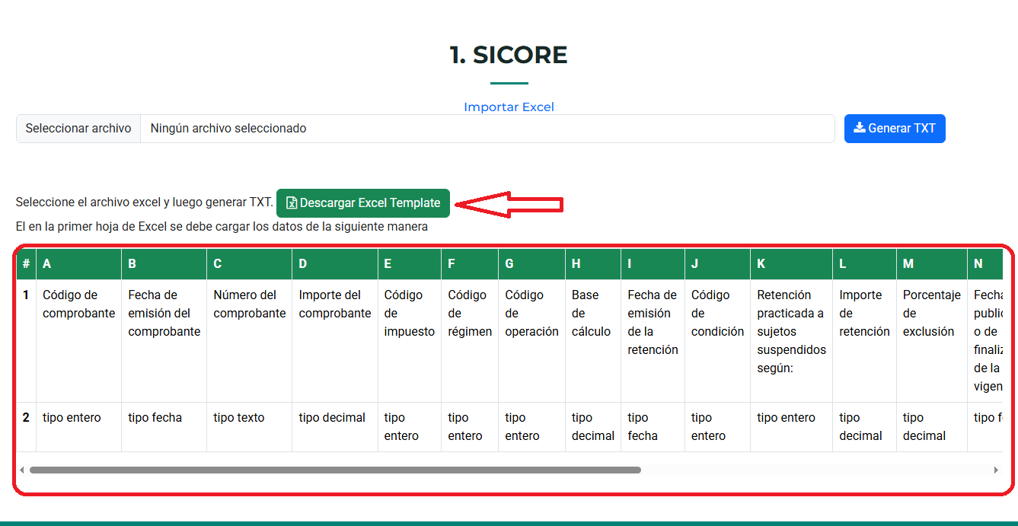The height and width of the screenshot is (526, 1018).
Task: Click the 'Importe de retención' cell
Action: click(x=864, y=341)
